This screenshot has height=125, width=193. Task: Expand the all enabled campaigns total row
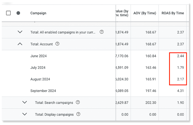coord(20,32)
